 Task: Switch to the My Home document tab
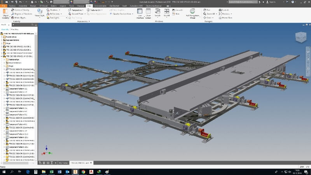(x=63, y=163)
